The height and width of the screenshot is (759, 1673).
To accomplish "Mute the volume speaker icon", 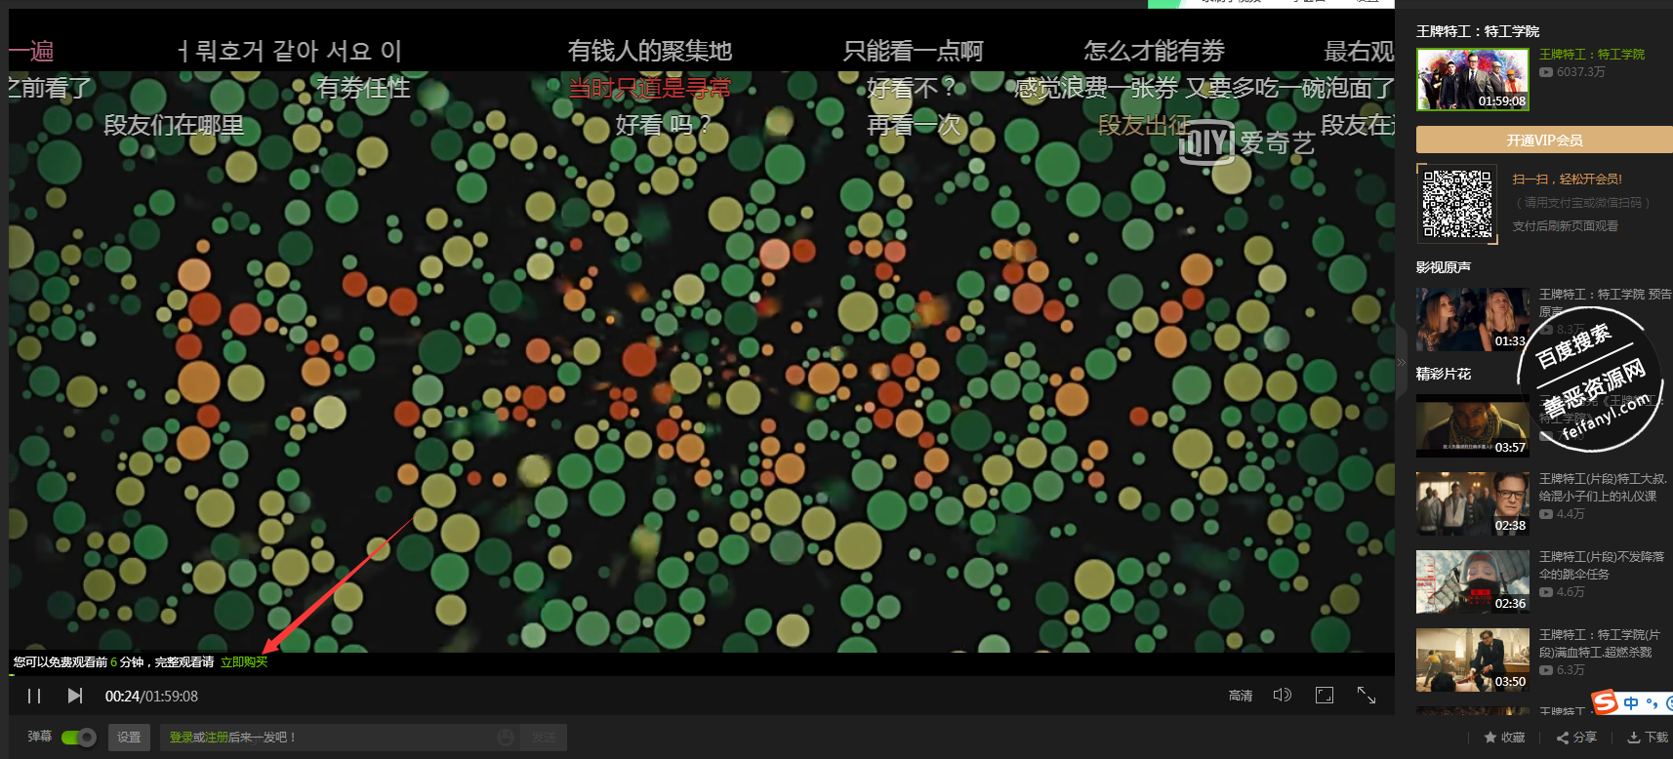I will click(1282, 695).
